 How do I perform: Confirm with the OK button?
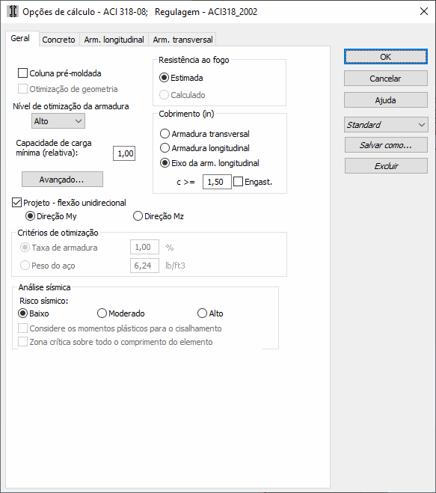[386, 57]
